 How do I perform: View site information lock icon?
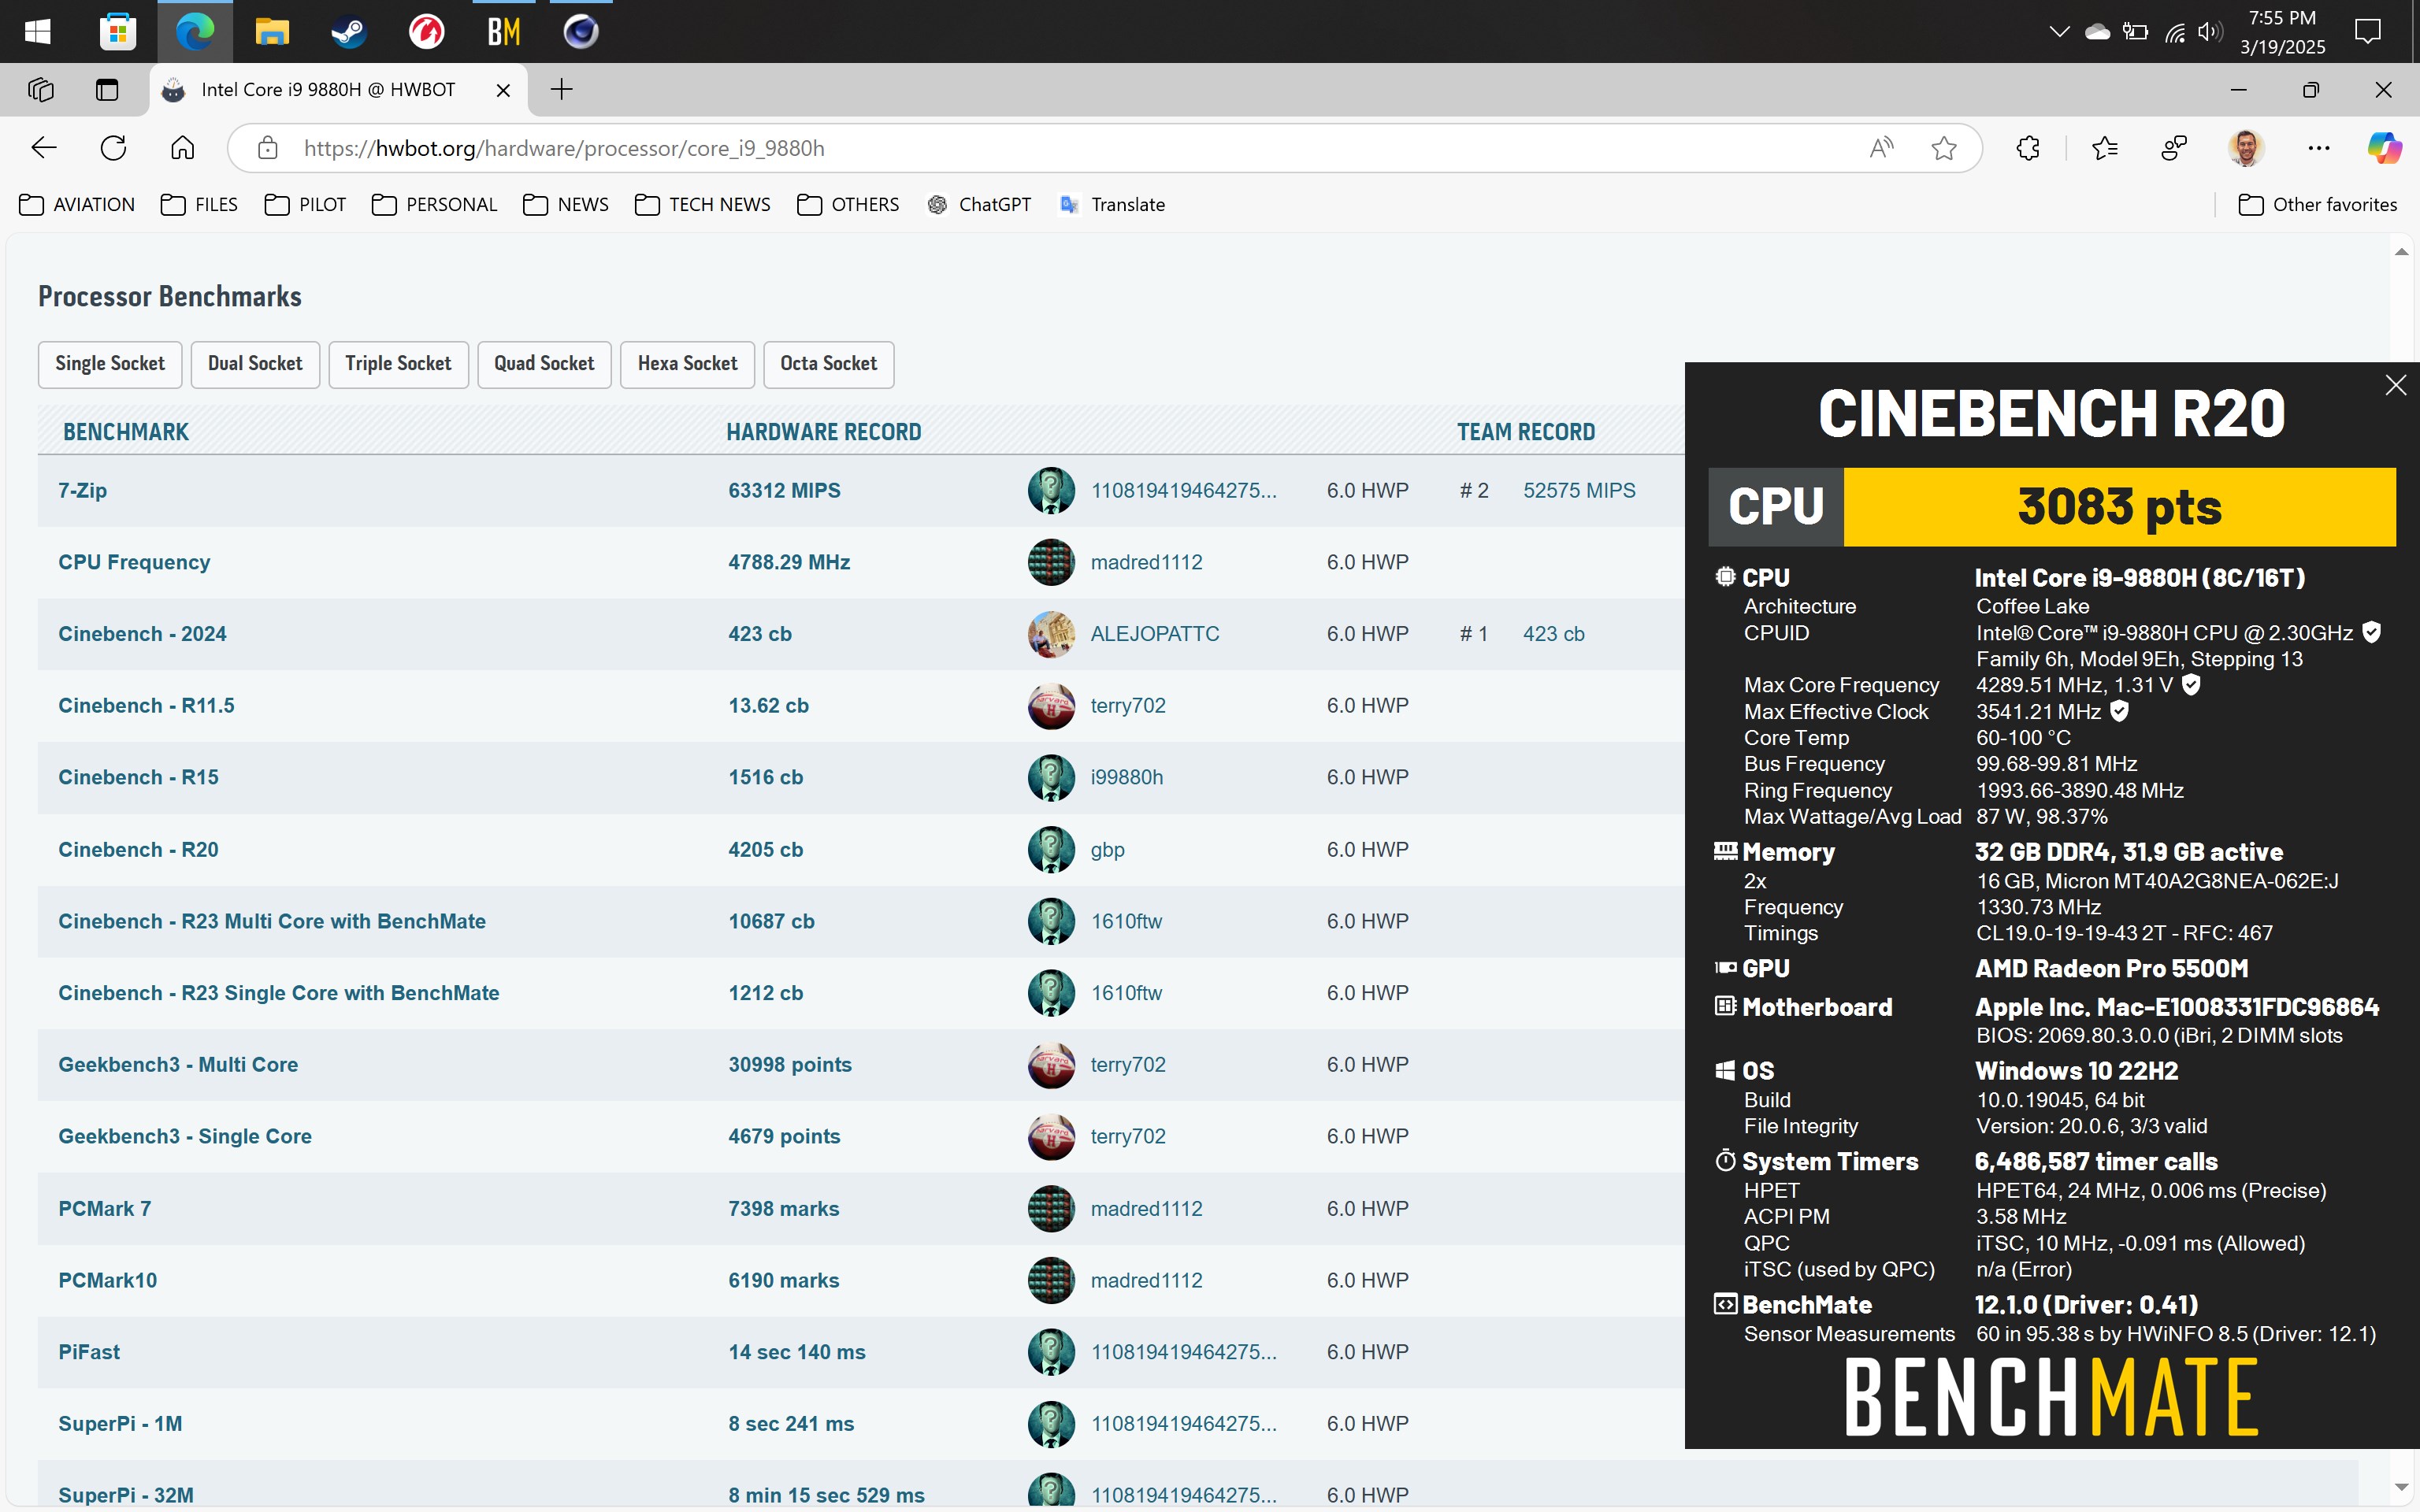[x=267, y=148]
